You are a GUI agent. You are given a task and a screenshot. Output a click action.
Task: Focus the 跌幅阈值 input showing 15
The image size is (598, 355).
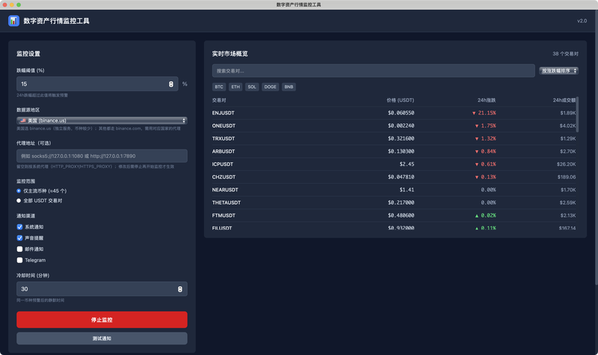[x=97, y=84]
